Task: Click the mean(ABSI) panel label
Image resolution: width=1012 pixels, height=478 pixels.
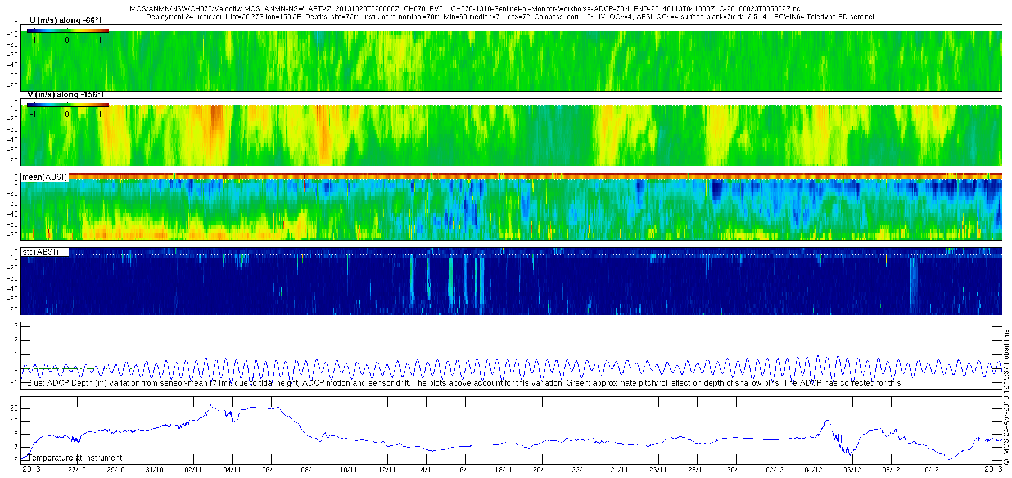Action: [x=44, y=177]
